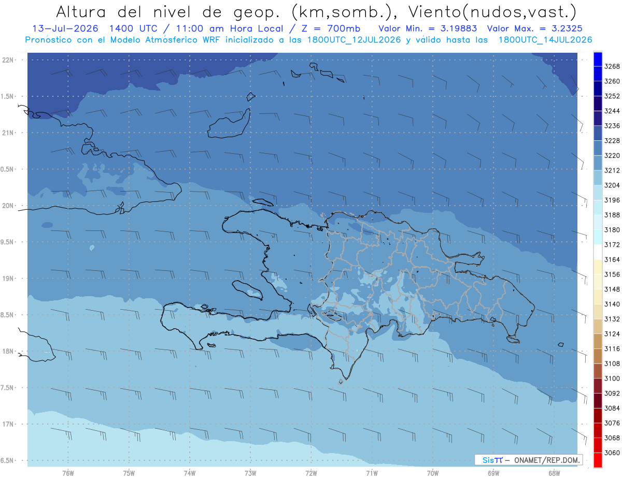
Task: Click the '71W' longitude axis label
Action: tap(372, 473)
